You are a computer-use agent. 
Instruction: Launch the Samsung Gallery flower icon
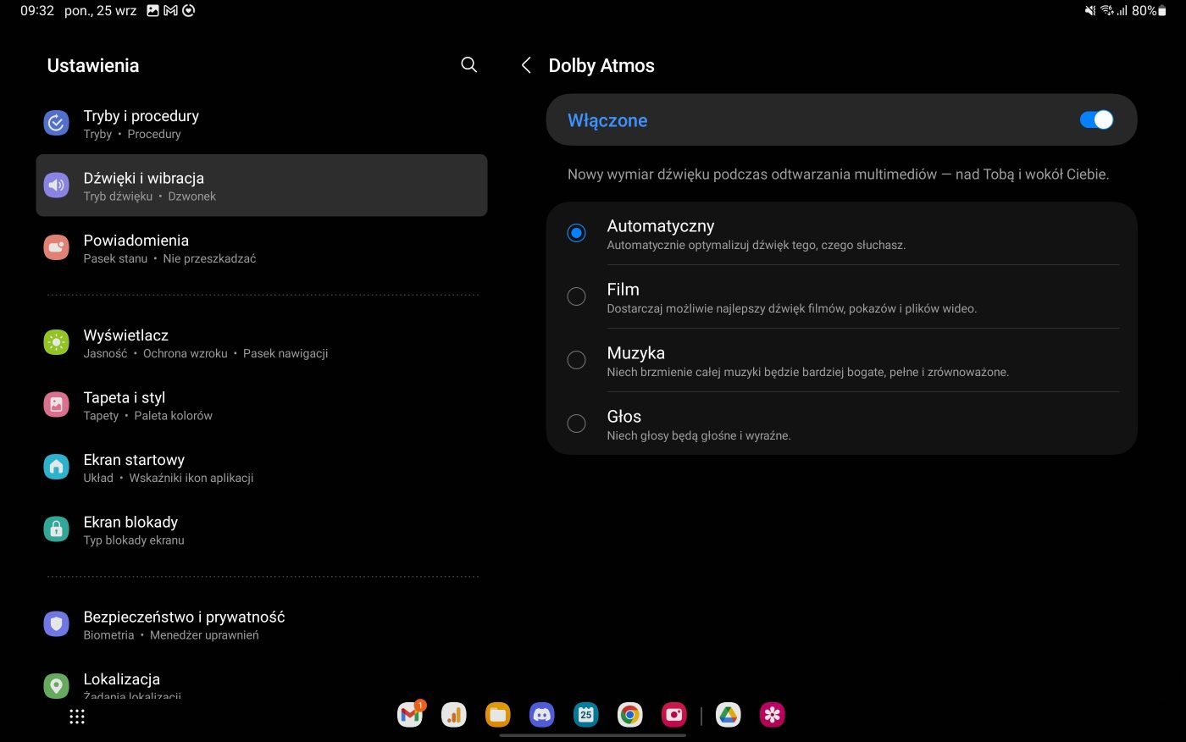772,715
